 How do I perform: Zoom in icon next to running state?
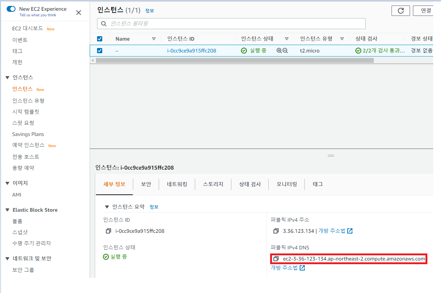click(279, 51)
